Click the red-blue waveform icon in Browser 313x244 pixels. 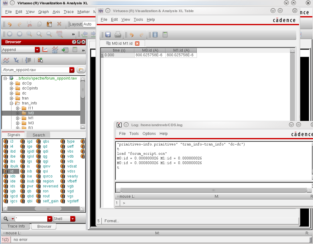tap(6, 60)
